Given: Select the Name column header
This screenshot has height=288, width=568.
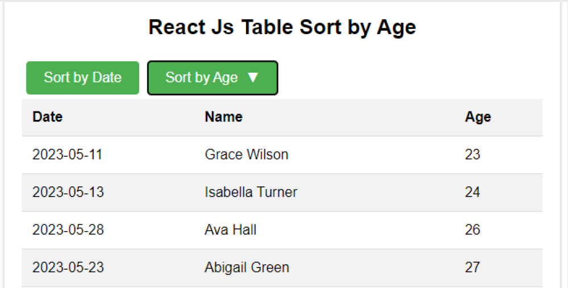Looking at the screenshot, I should [223, 117].
